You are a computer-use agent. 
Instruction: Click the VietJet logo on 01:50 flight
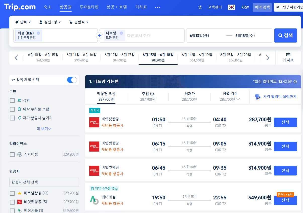pyautogui.click(x=94, y=122)
